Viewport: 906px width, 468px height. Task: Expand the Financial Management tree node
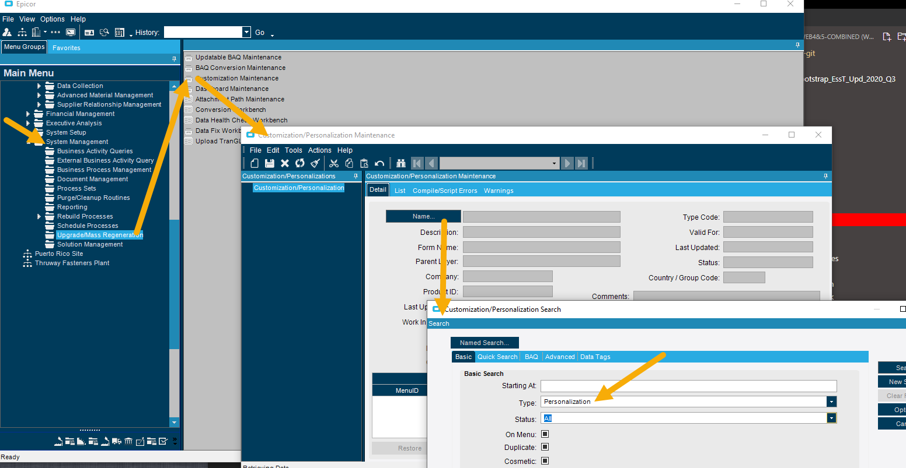click(28, 114)
